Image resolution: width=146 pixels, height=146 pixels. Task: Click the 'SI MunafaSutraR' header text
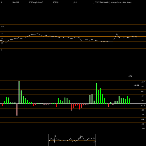(36, 2)
